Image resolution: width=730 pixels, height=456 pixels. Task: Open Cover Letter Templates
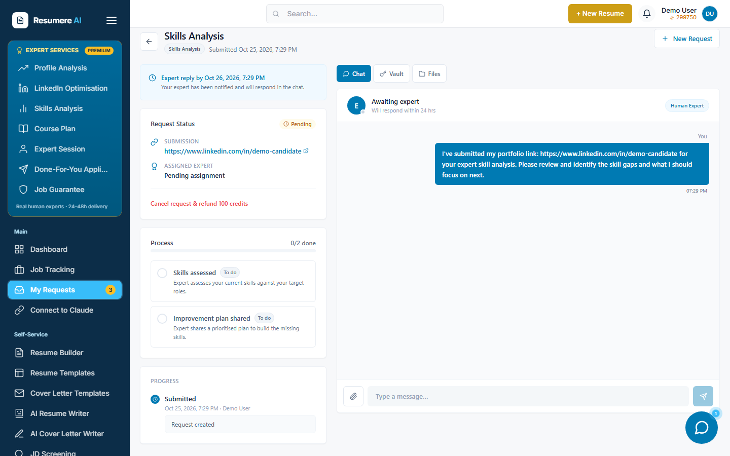coord(65,393)
